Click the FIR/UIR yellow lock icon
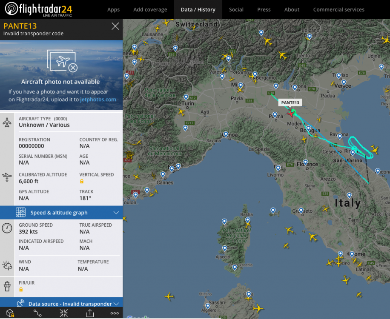 coord(21,289)
